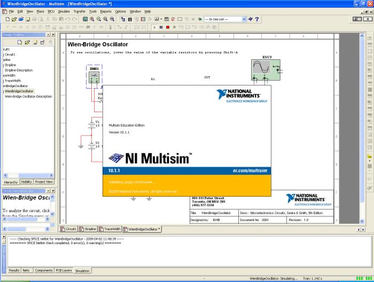Click Circuit Description Box vertical scroll down arrow
Screen dimensions: 374x282
coord(52,214)
